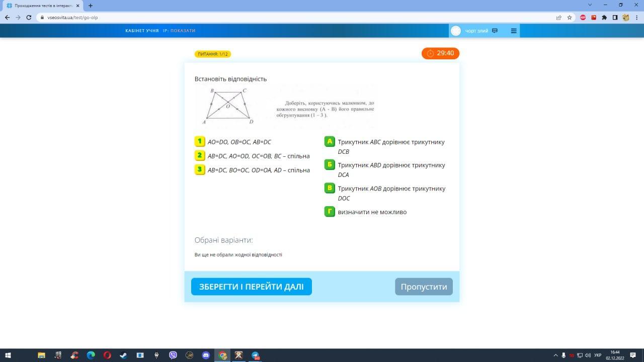Reload the page using refresh icon
The image size is (644, 362).
click(x=29, y=17)
